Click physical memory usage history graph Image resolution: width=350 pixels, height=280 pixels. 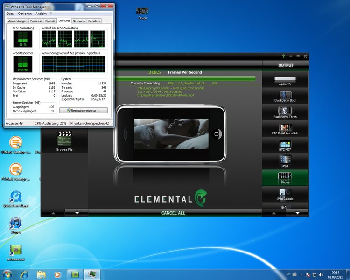click(x=73, y=64)
